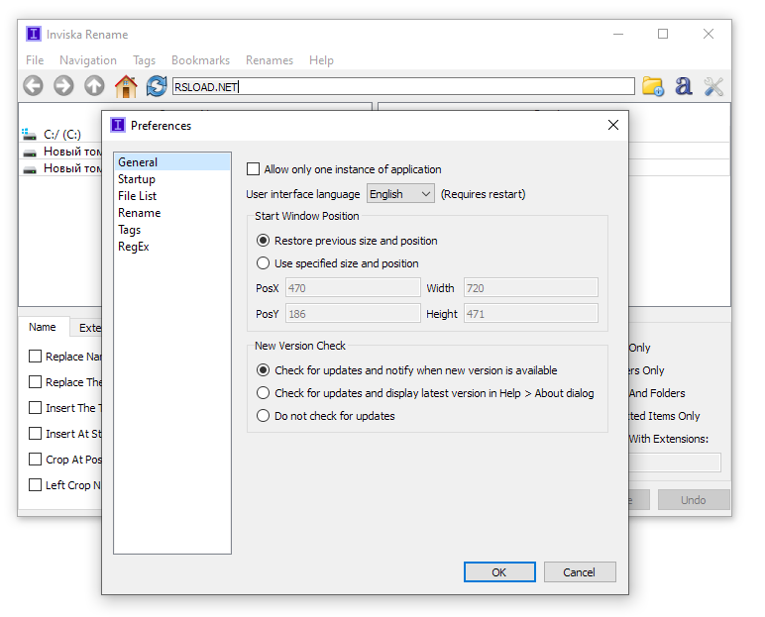This screenshot has height=617, width=765.
Task: Open the Help menu
Action: (321, 60)
